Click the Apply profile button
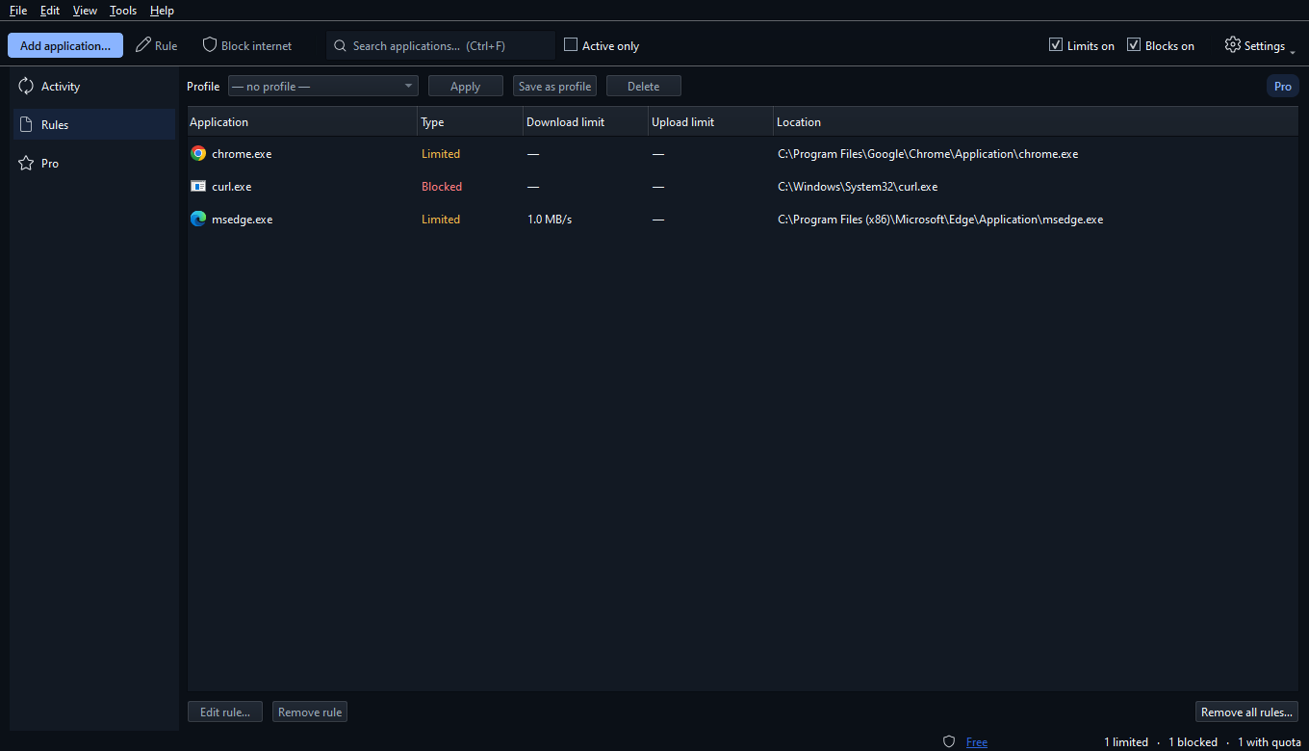Viewport: 1309px width, 751px height. 466,86
